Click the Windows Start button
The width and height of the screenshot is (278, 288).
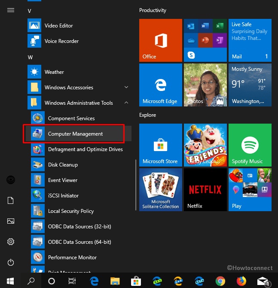tap(10, 281)
